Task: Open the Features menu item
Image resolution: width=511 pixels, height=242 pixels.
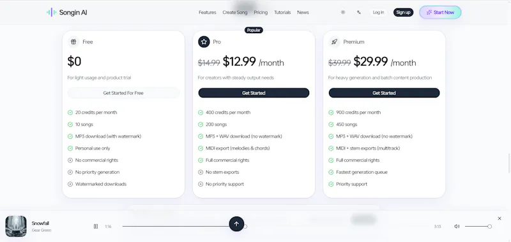Action: (x=207, y=12)
